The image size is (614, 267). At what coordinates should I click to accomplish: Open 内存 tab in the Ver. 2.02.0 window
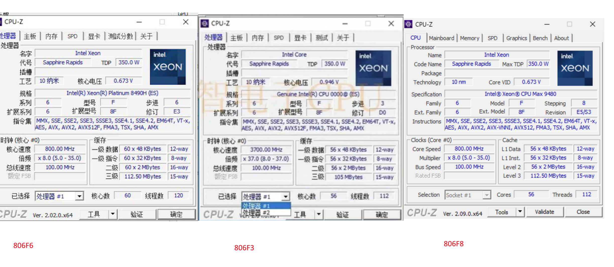51,36
